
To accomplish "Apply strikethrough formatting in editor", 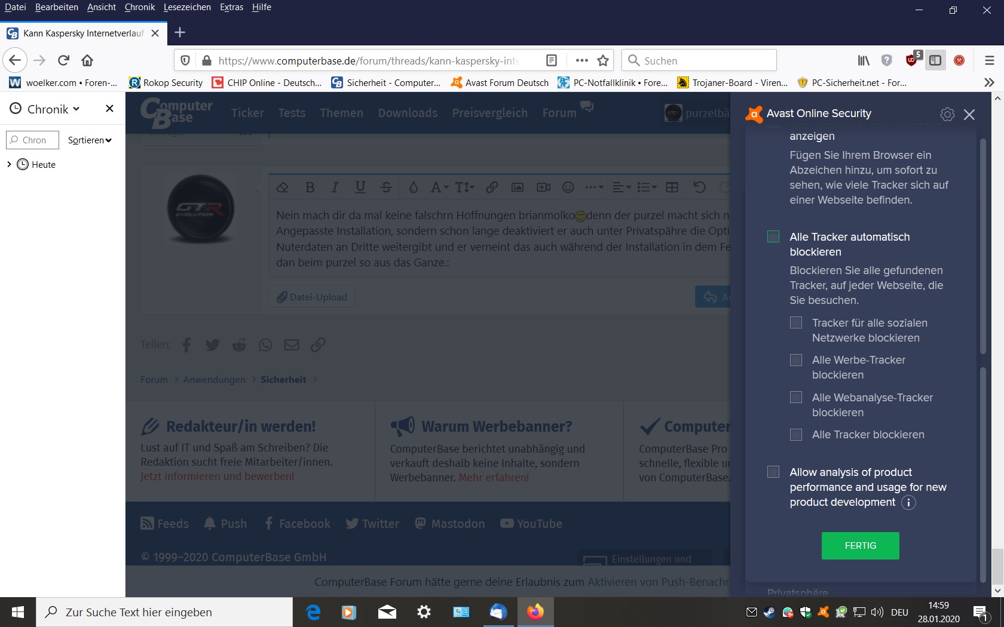I will pyautogui.click(x=386, y=188).
